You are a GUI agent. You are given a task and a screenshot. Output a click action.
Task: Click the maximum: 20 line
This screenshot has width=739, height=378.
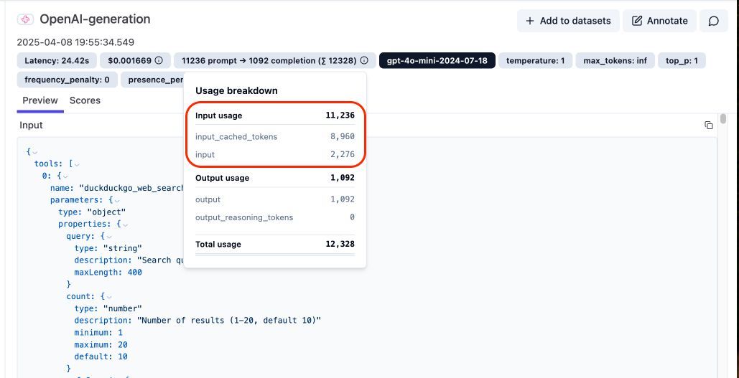[x=101, y=344]
